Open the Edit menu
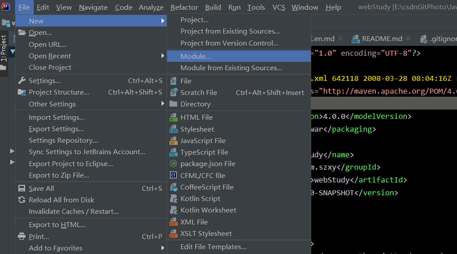Image resolution: width=457 pixels, height=254 pixels. click(x=43, y=7)
